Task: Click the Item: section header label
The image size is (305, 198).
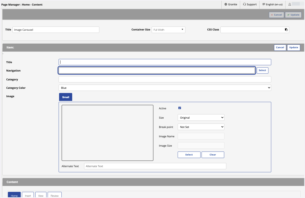Action: click(x=10, y=47)
